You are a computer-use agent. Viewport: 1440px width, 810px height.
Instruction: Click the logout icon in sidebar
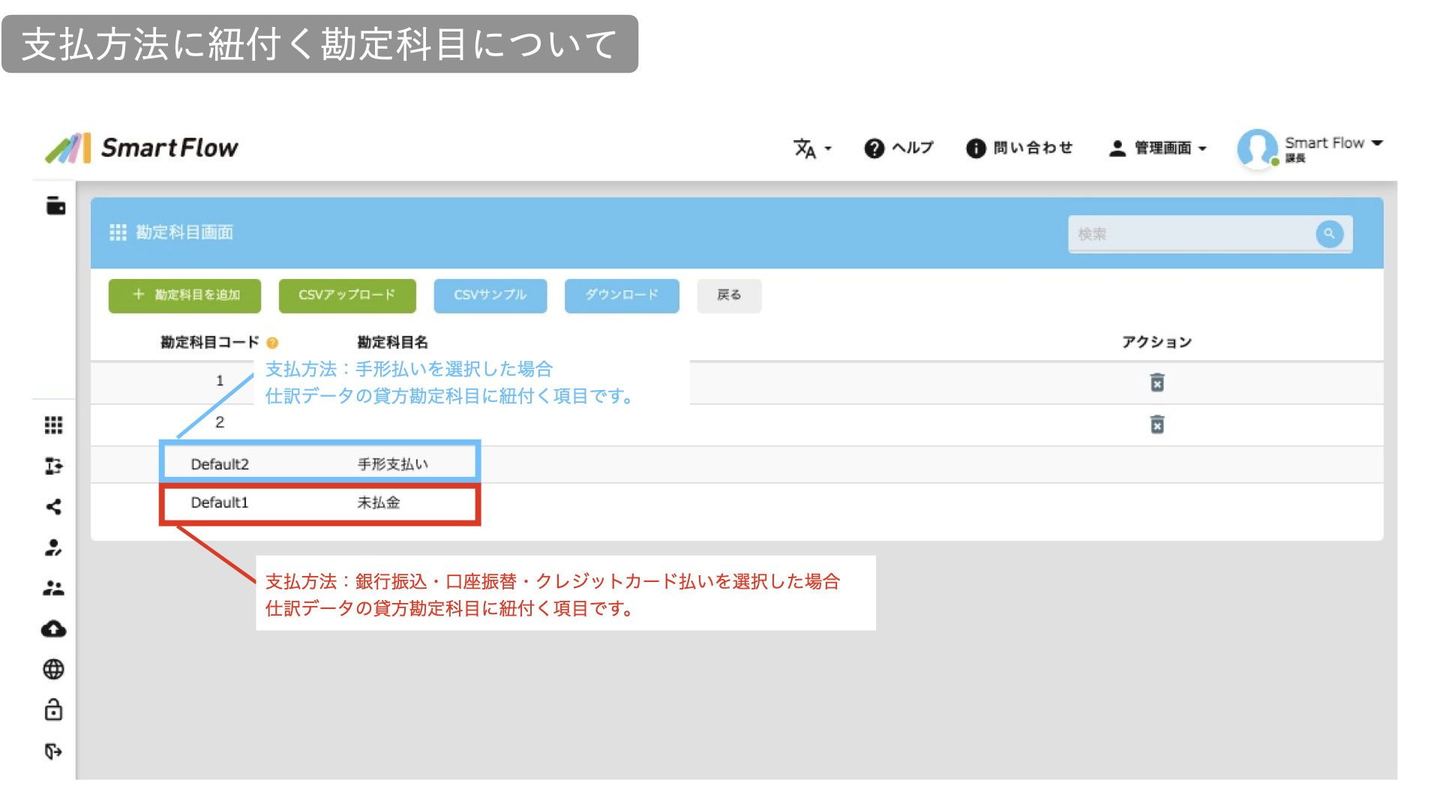[53, 751]
